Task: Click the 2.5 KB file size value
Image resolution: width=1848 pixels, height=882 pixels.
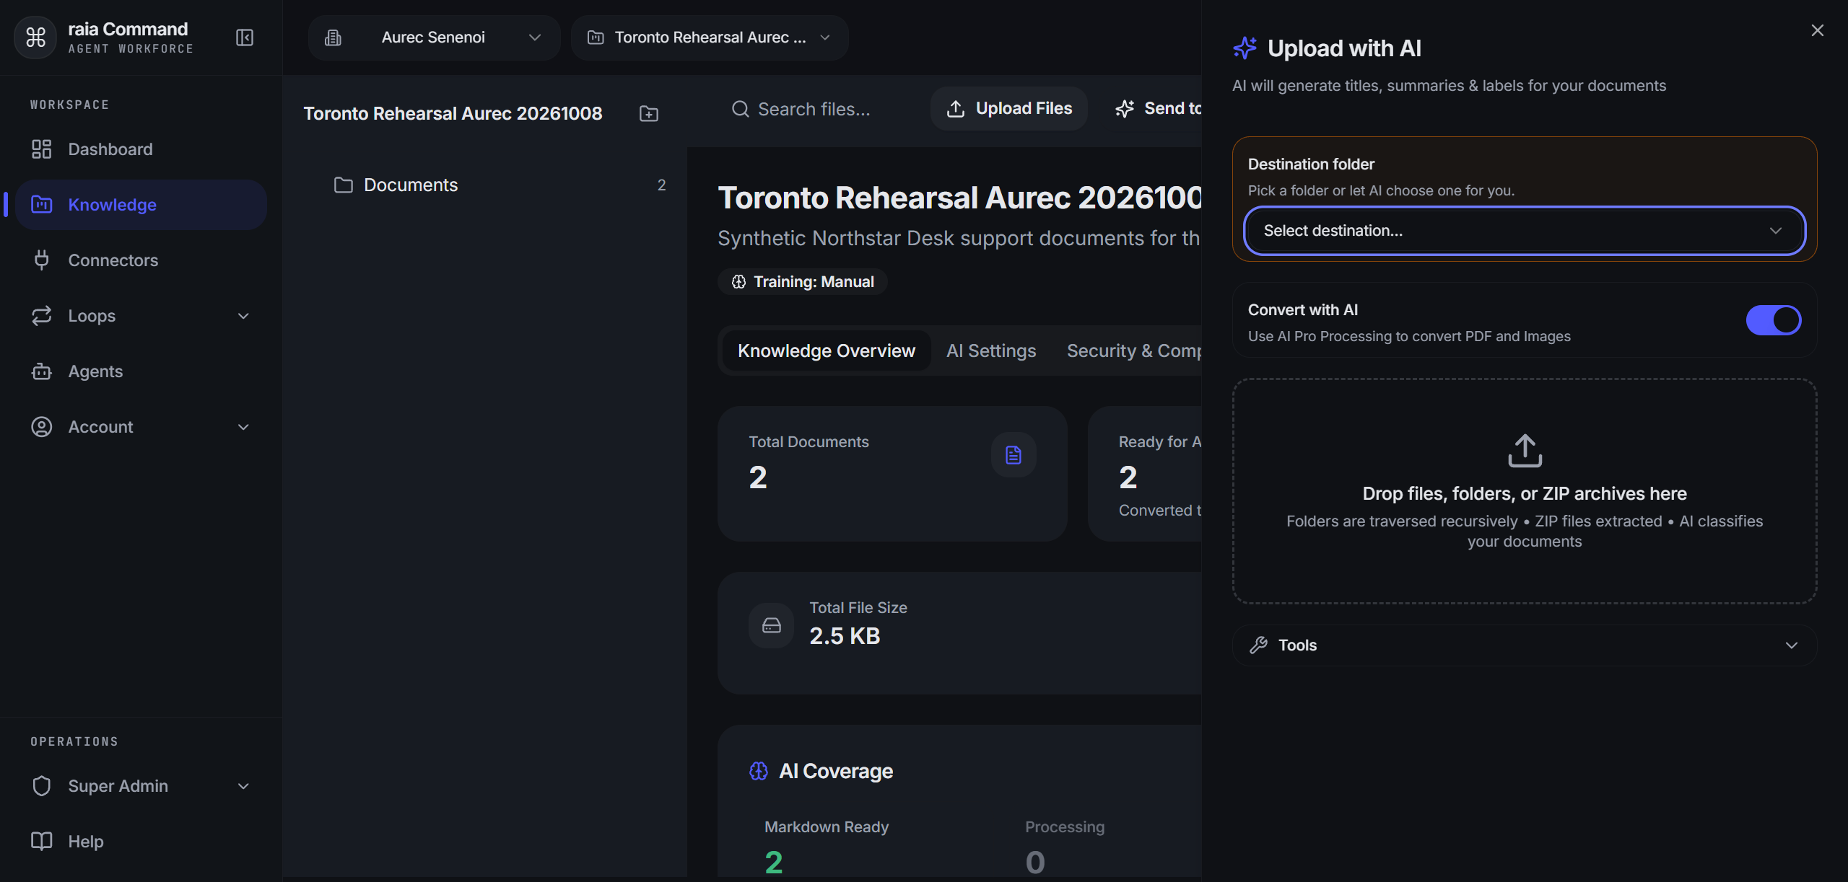Action: 845,636
